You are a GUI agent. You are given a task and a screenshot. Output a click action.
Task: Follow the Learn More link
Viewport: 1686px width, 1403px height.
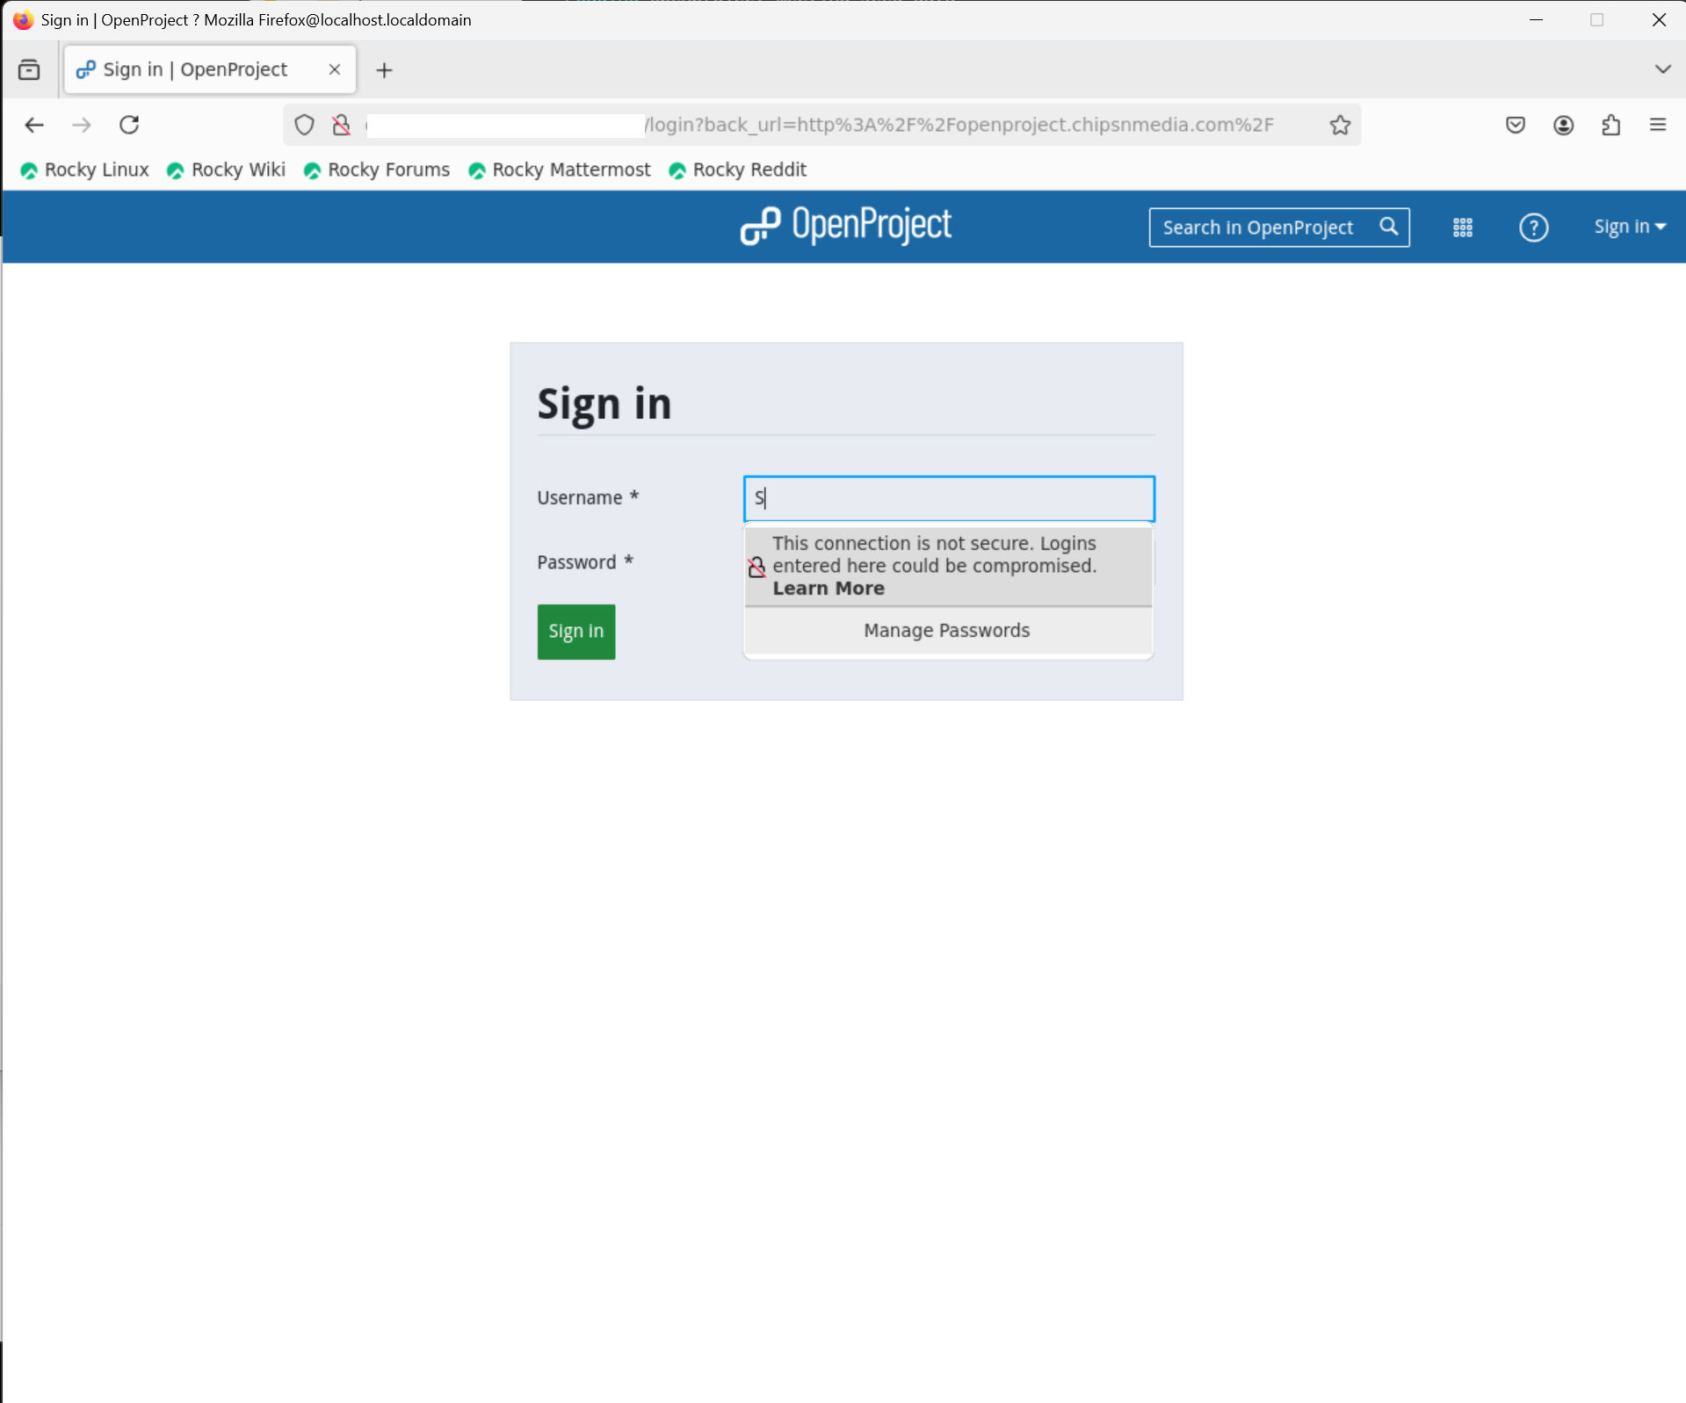(829, 589)
